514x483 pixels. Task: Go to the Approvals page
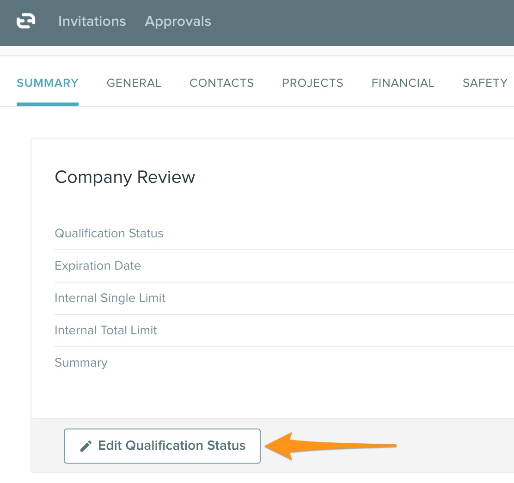[x=178, y=21]
